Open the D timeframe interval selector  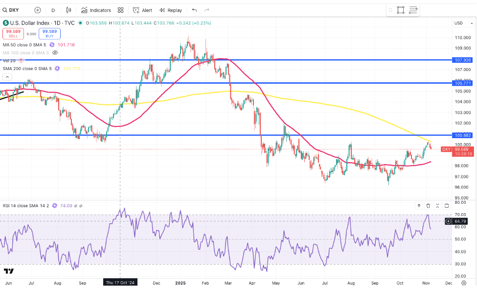pos(53,10)
